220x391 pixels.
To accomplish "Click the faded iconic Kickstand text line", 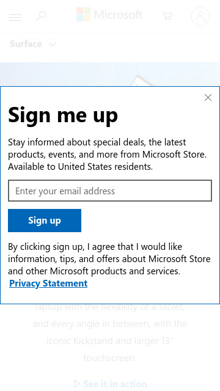I will tap(110, 341).
